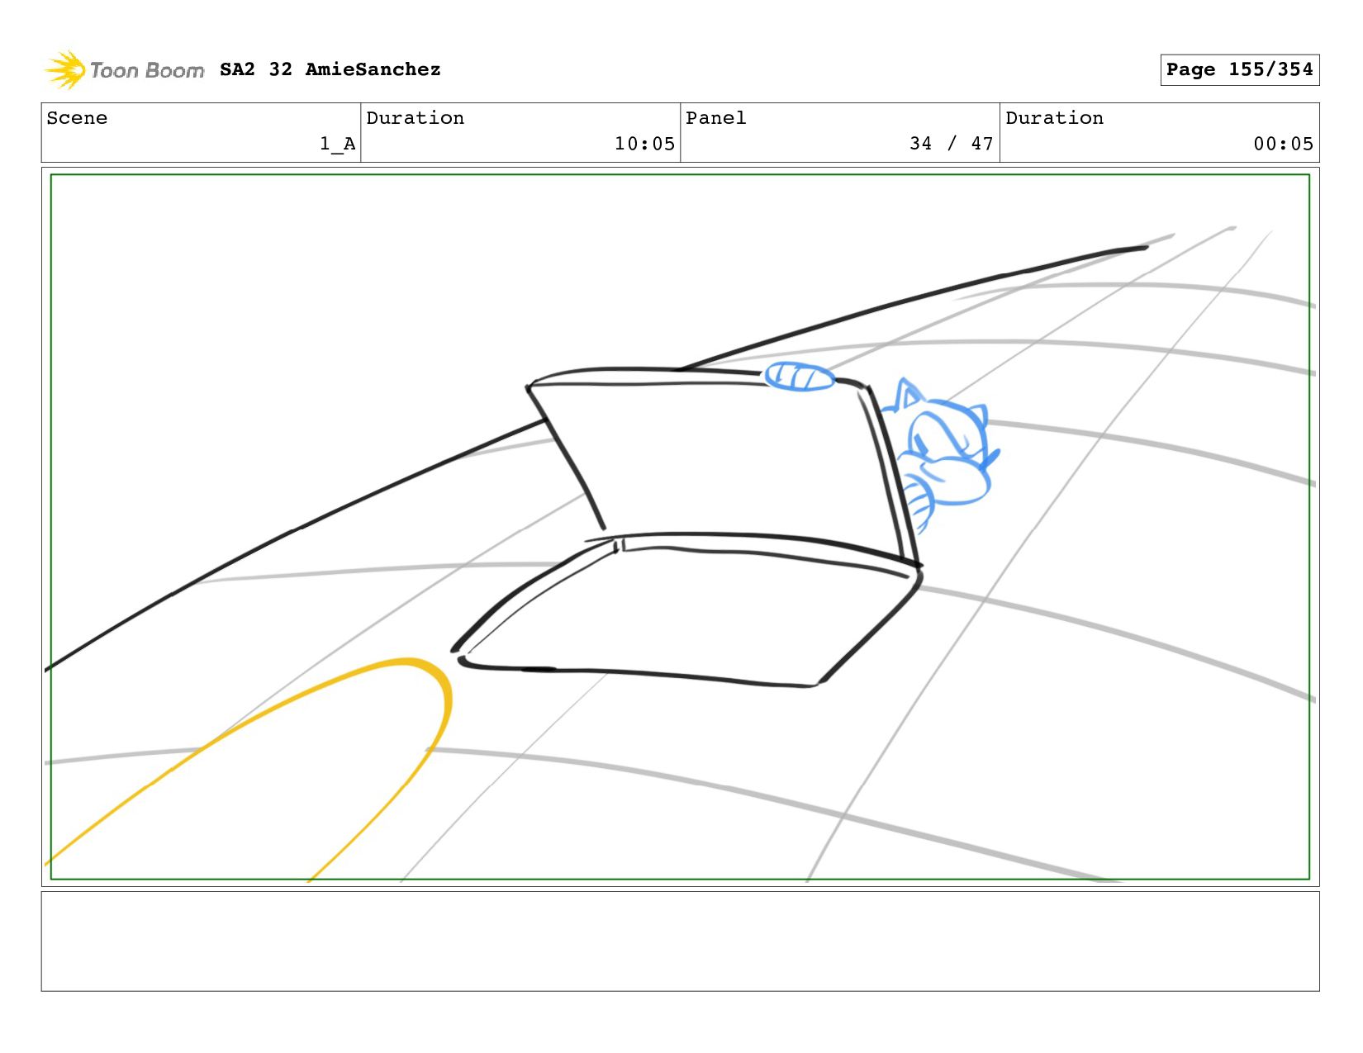1363x1053 pixels.
Task: Click the hatch base opening drawing
Action: coord(686,611)
